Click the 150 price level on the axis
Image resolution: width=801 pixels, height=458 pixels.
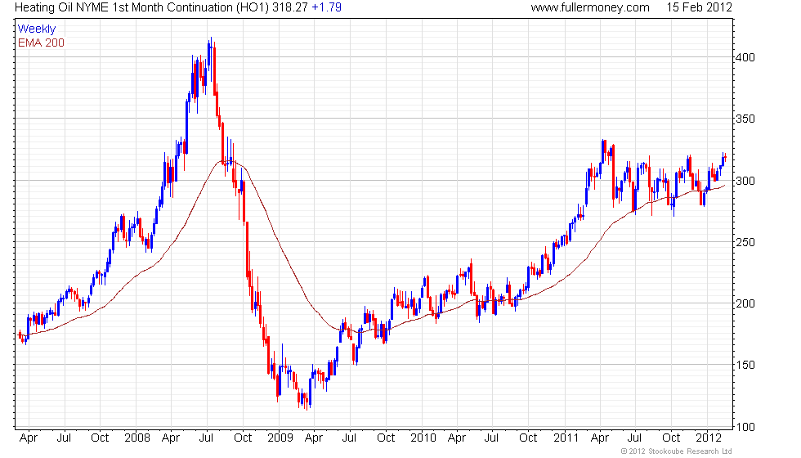(x=743, y=365)
